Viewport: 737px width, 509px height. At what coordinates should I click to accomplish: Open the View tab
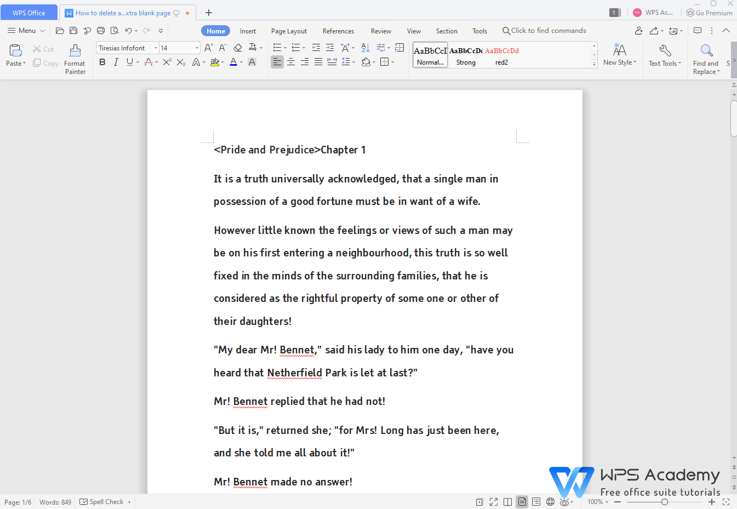[414, 31]
